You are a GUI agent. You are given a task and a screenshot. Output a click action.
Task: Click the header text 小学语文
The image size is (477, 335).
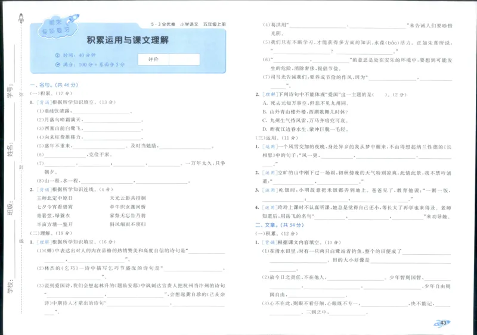(189, 24)
